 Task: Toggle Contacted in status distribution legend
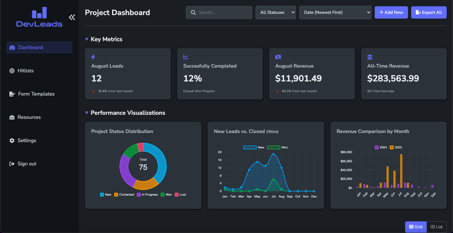(x=124, y=195)
